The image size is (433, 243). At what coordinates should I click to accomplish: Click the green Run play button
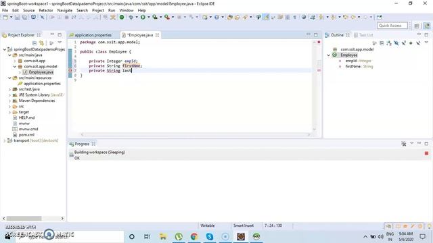(143, 17)
